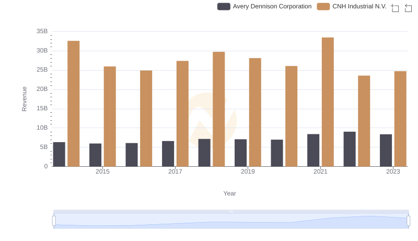Click the x-axis label 2017

click(x=175, y=171)
